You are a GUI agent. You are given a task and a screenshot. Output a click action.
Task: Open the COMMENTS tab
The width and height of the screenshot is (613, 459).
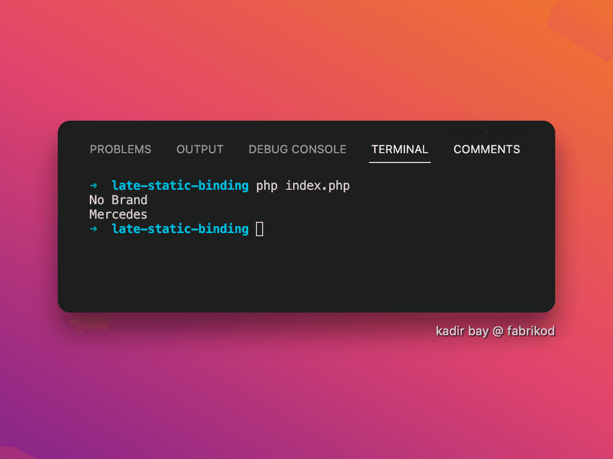(x=486, y=149)
